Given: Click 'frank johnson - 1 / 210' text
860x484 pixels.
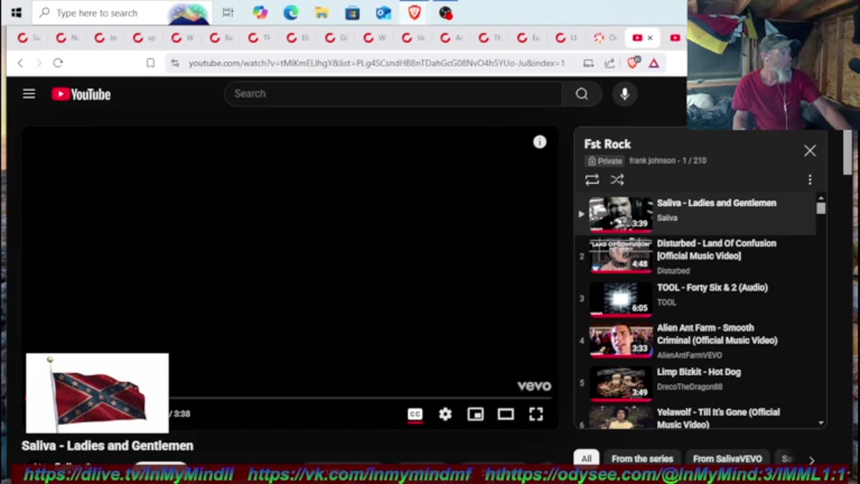Looking at the screenshot, I should click(x=668, y=161).
